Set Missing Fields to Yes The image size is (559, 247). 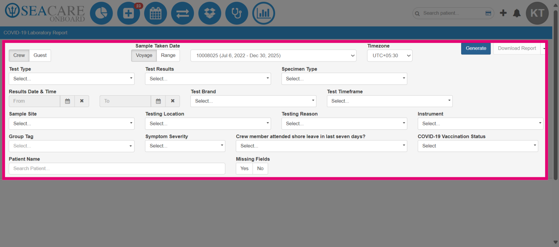(244, 168)
